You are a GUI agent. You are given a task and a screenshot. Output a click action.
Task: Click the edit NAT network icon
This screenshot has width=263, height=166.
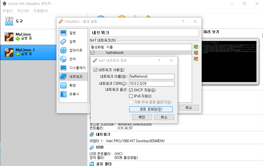196,59
